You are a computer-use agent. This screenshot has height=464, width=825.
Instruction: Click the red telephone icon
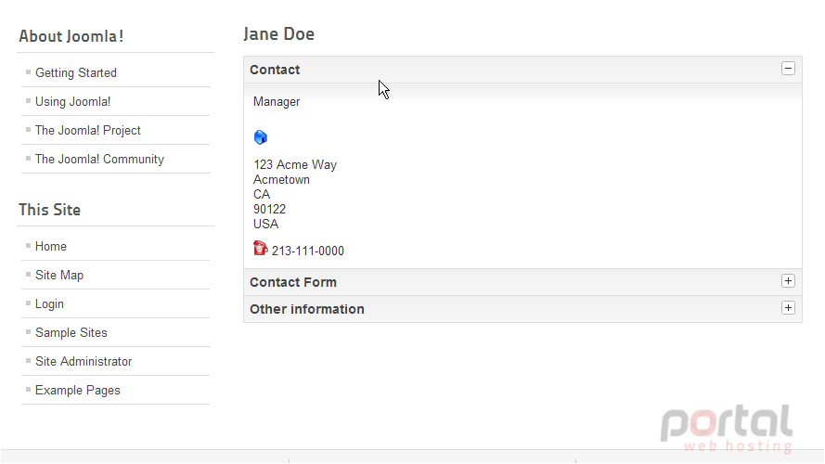click(261, 248)
